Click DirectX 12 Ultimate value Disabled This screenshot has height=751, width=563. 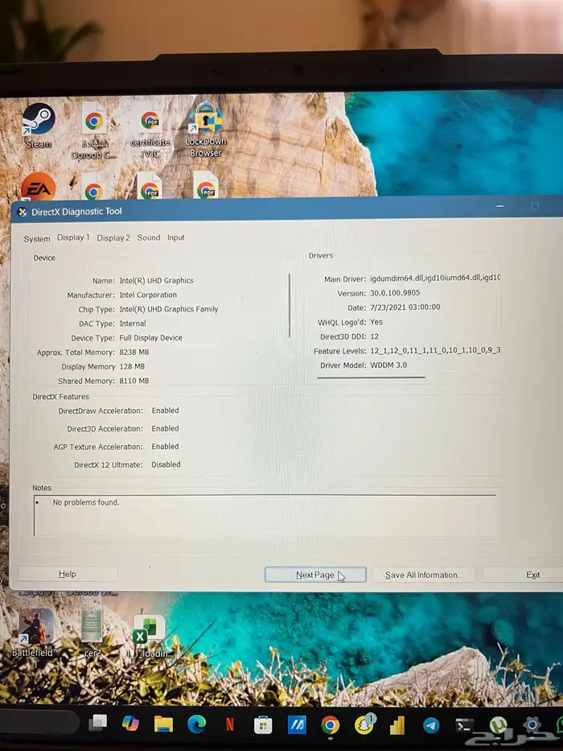click(x=166, y=464)
